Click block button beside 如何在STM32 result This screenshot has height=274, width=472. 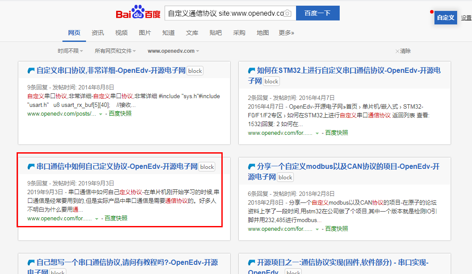click(x=272, y=81)
